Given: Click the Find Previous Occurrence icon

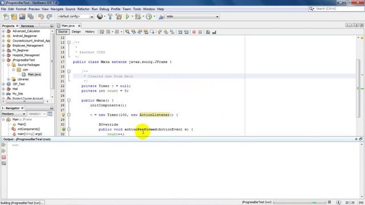Looking at the screenshot, I should [133, 32].
